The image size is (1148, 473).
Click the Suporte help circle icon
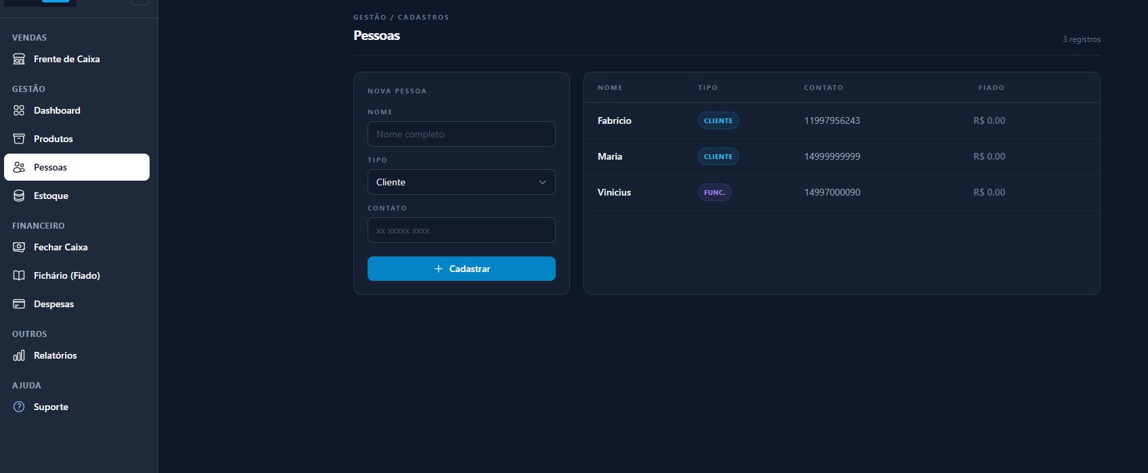(19, 407)
